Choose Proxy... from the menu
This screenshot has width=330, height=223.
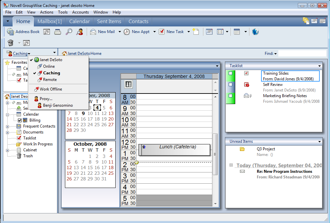click(46, 99)
